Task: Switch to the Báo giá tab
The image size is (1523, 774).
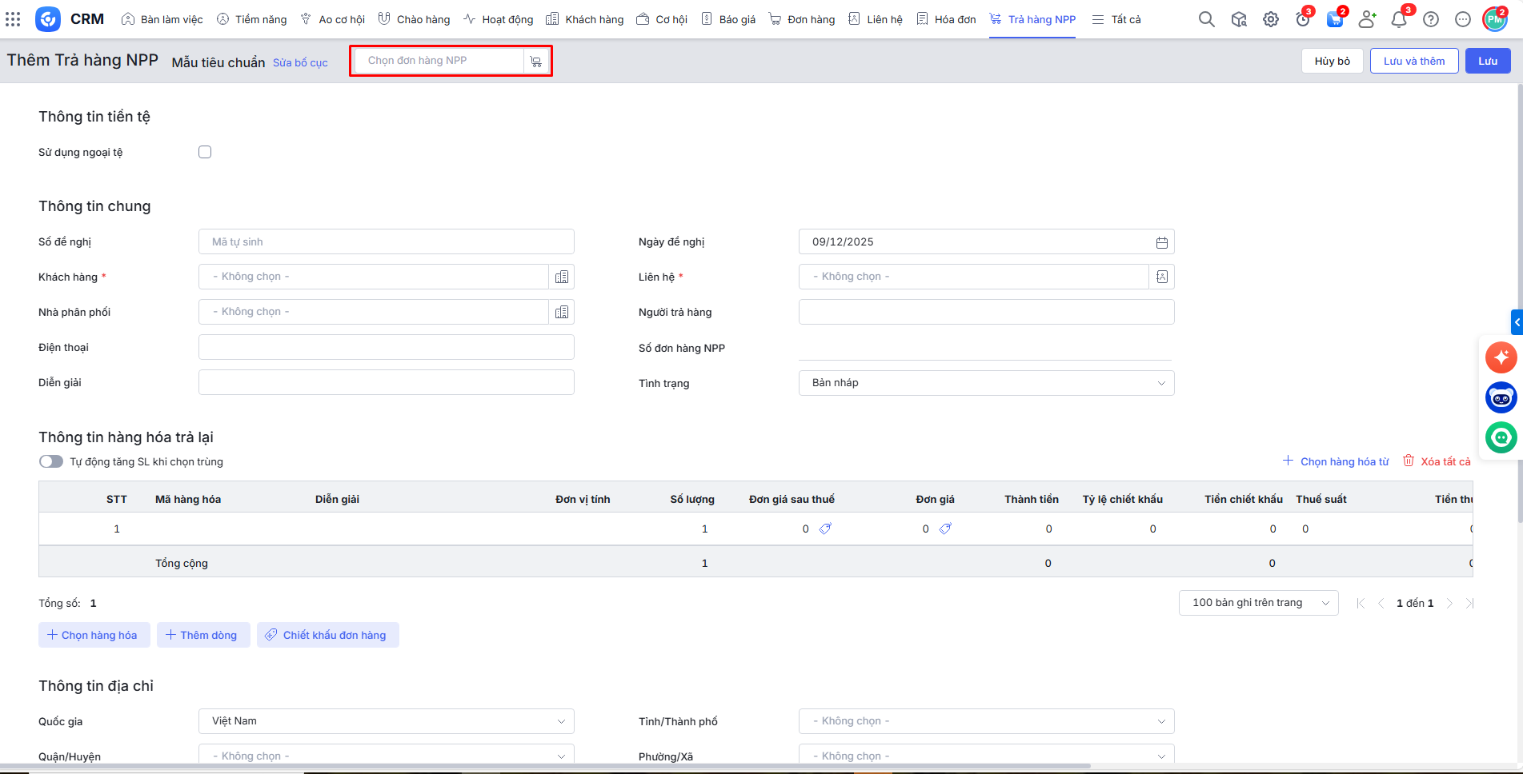Action: point(728,19)
